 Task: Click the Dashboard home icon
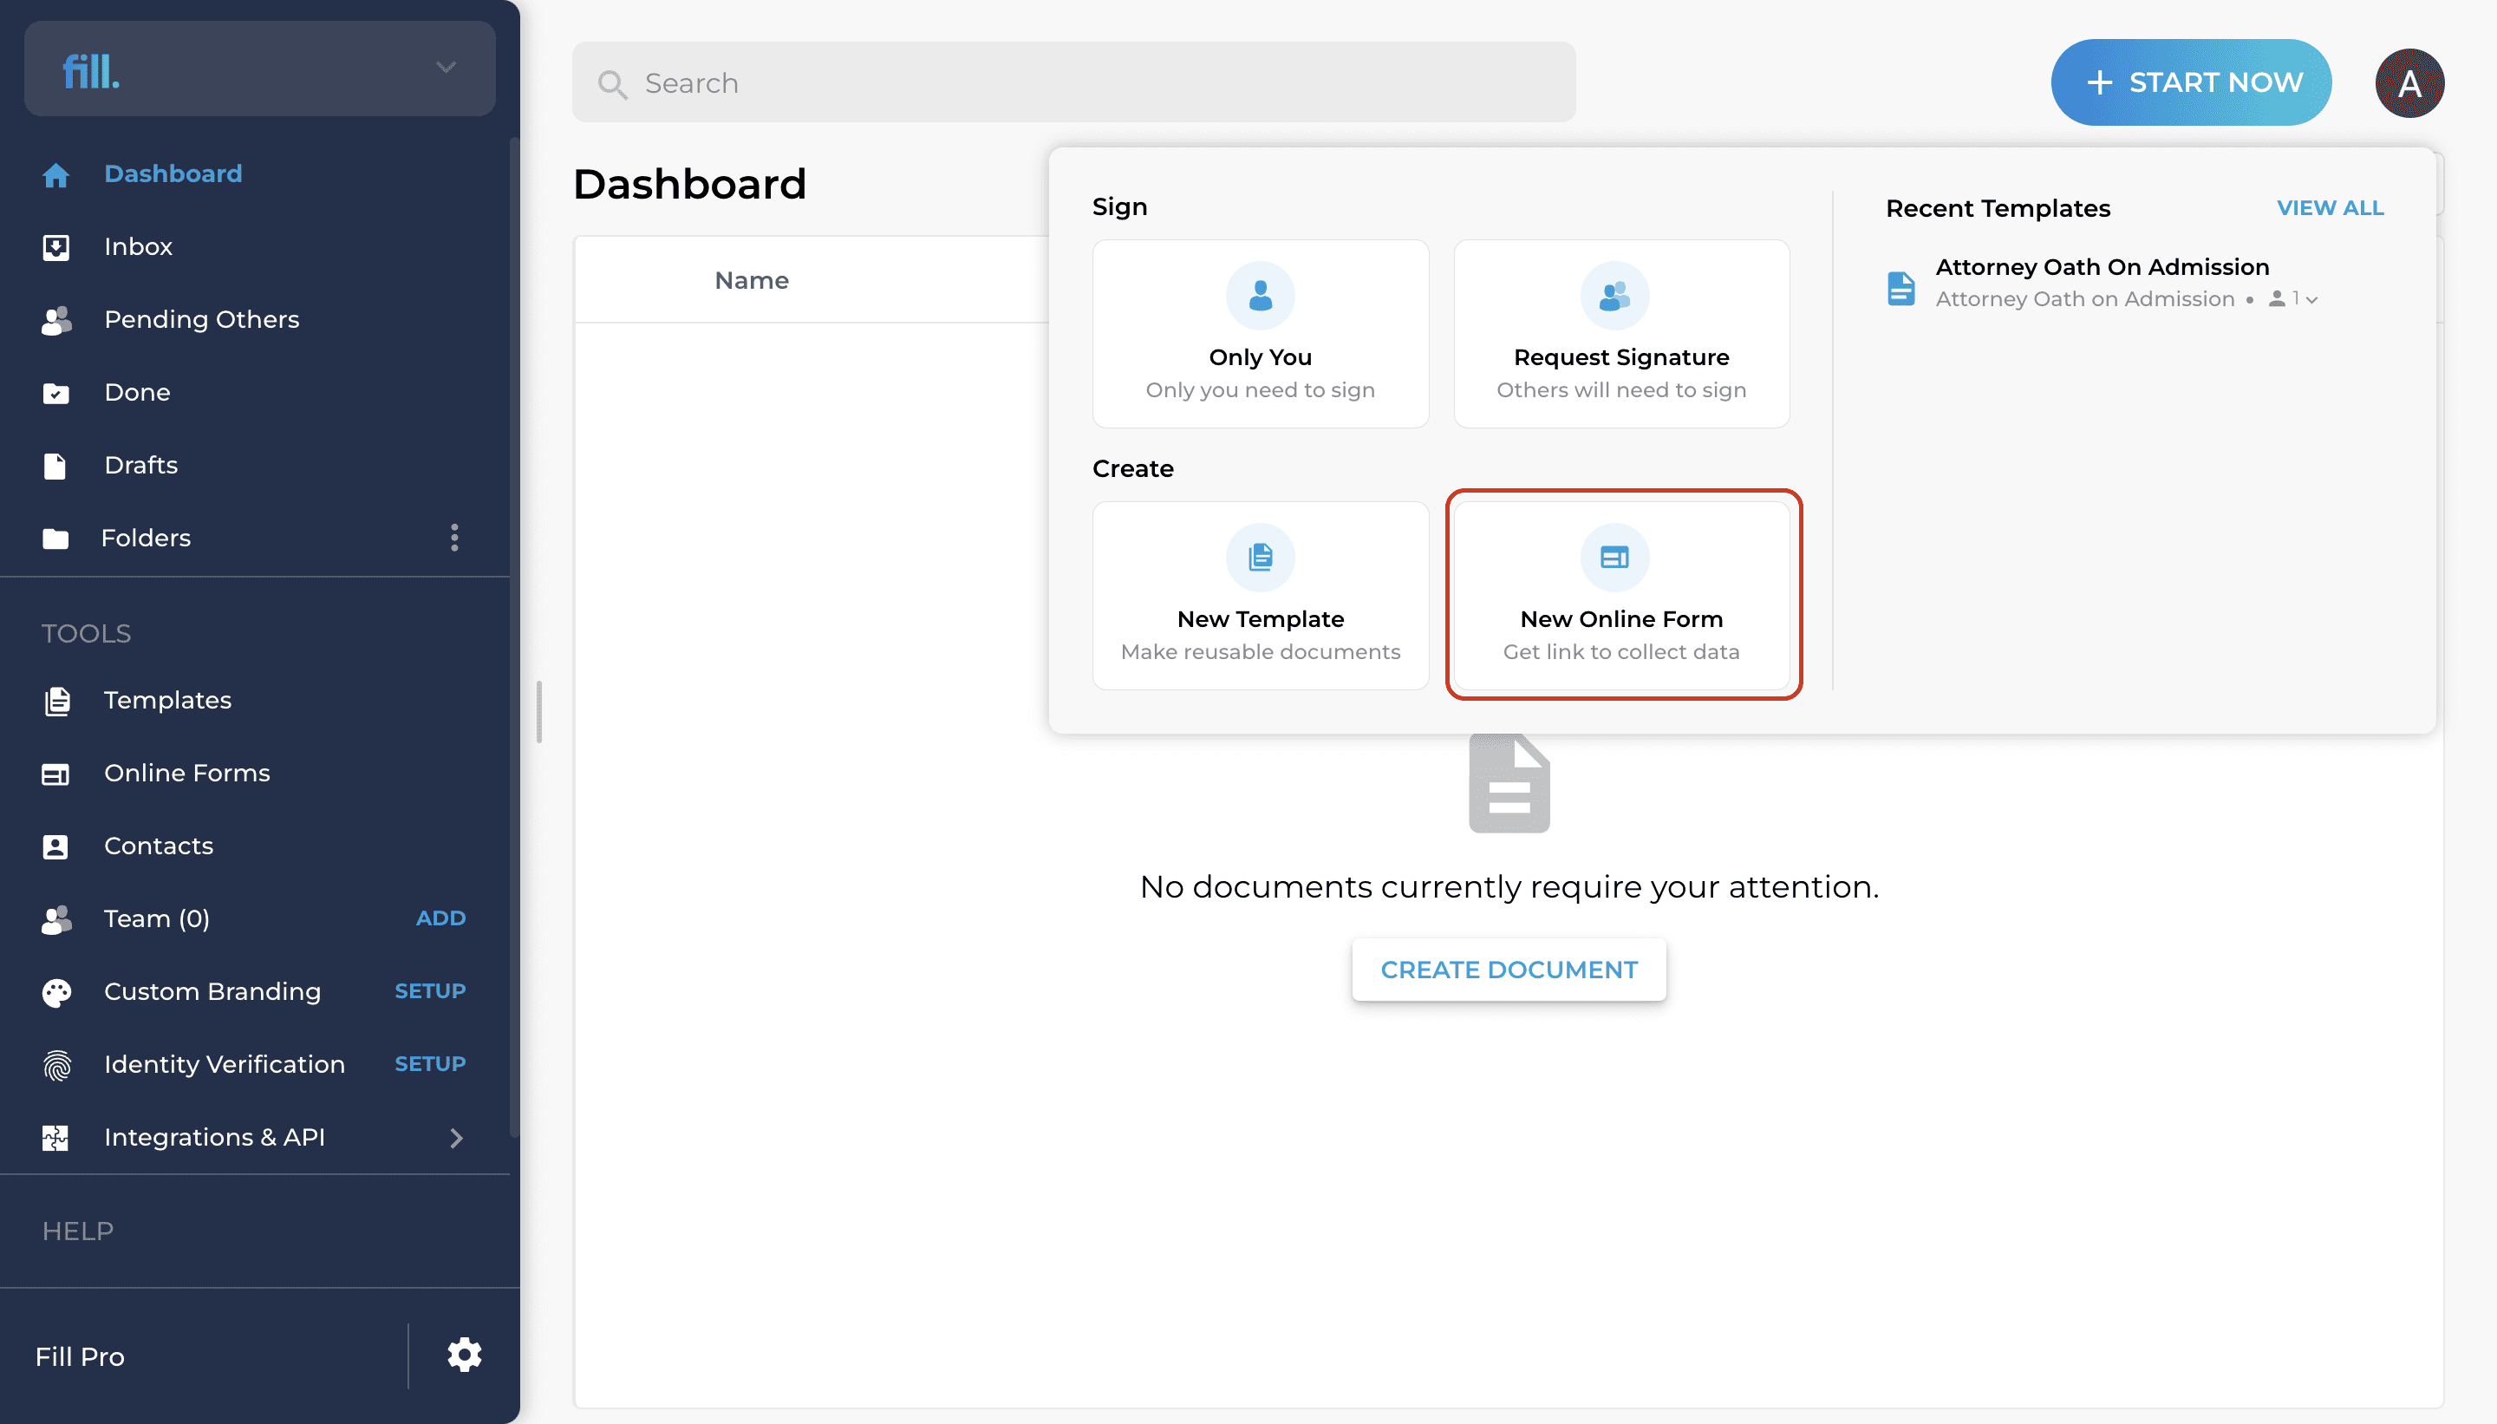click(x=55, y=175)
